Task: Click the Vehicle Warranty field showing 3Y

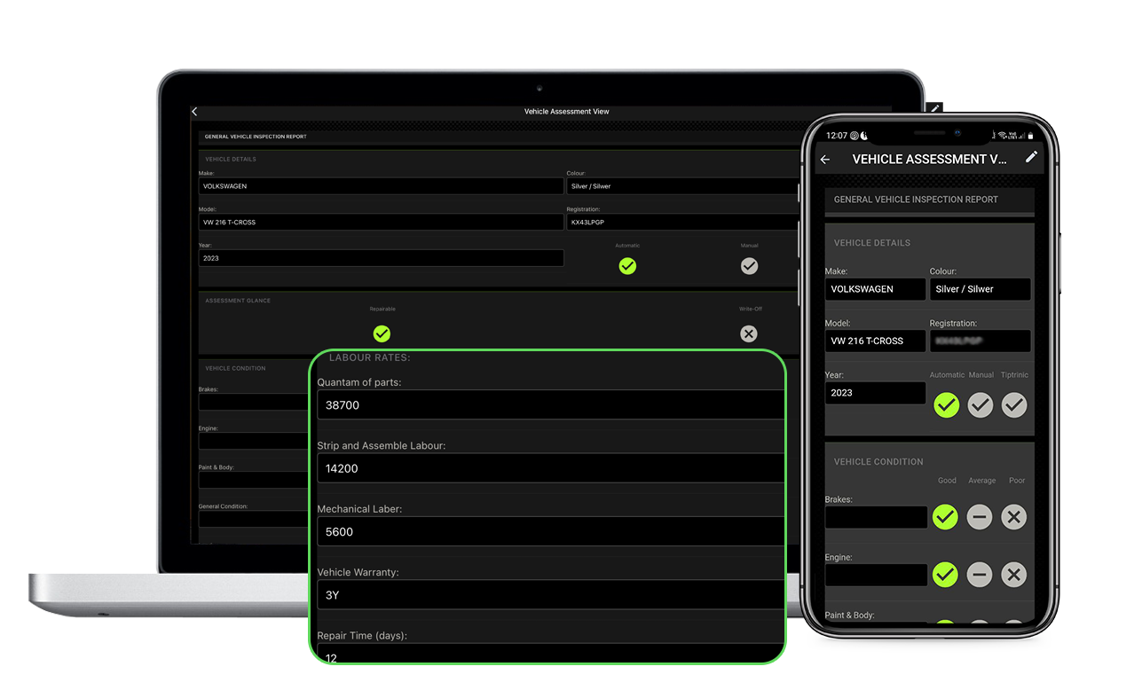Action: 550,595
